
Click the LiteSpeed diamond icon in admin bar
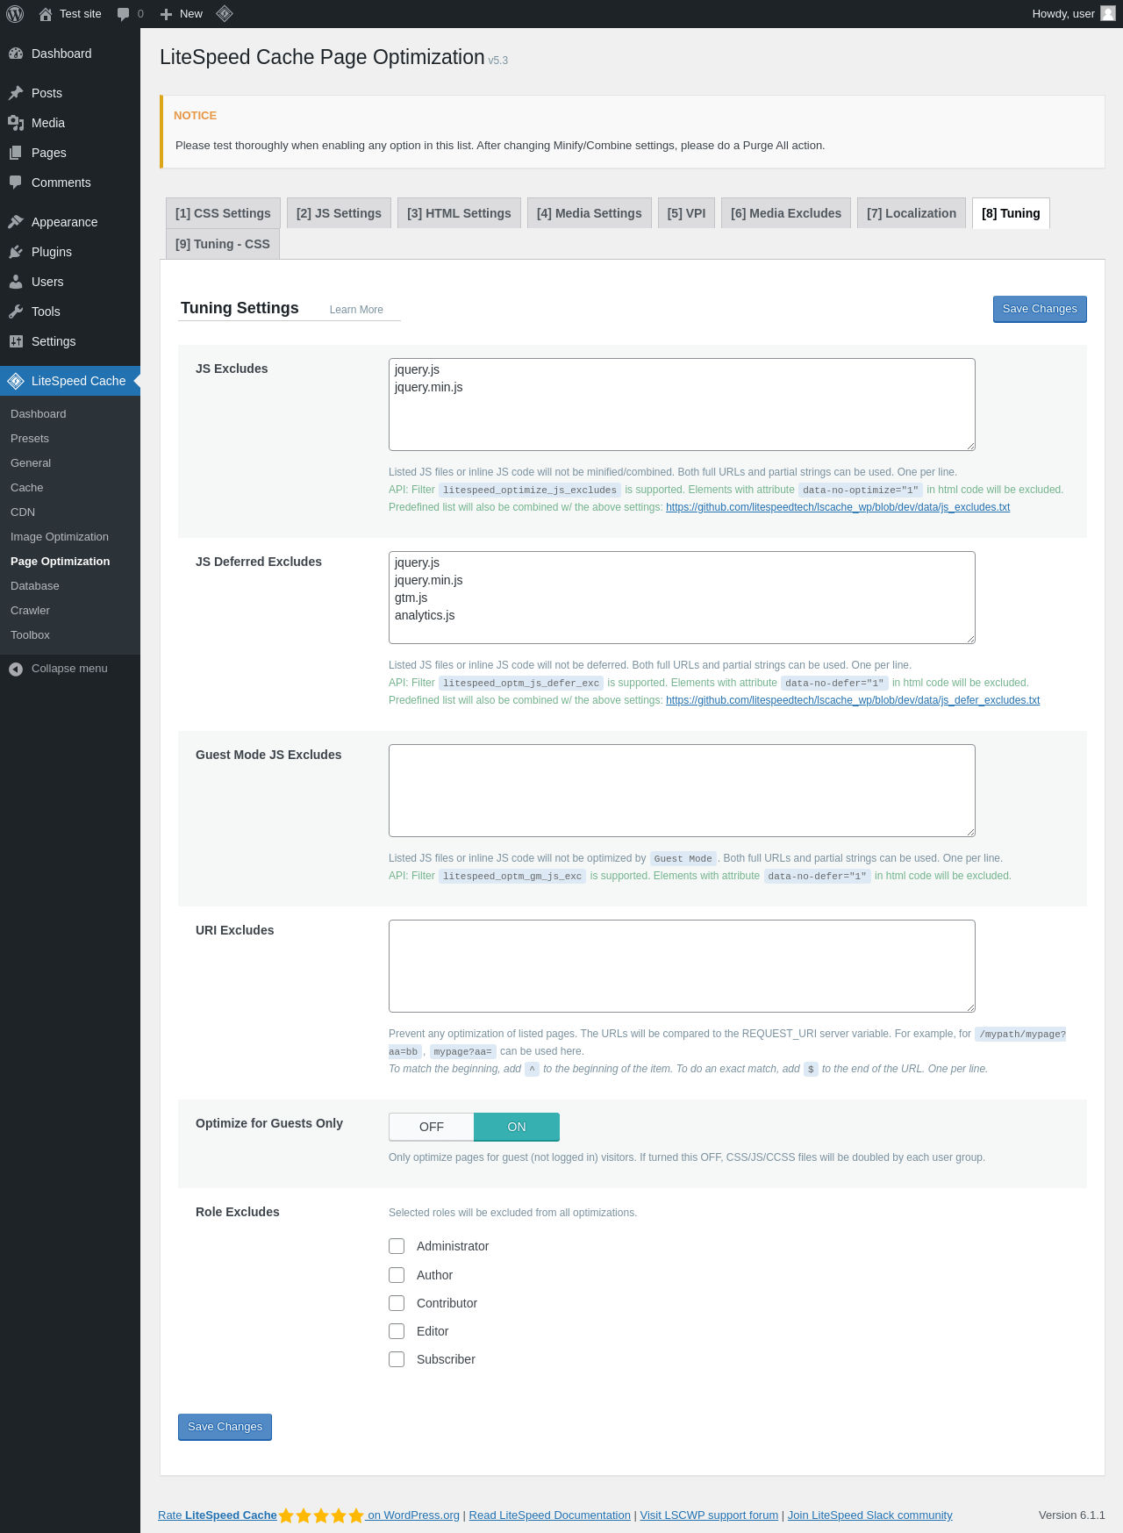tap(225, 14)
